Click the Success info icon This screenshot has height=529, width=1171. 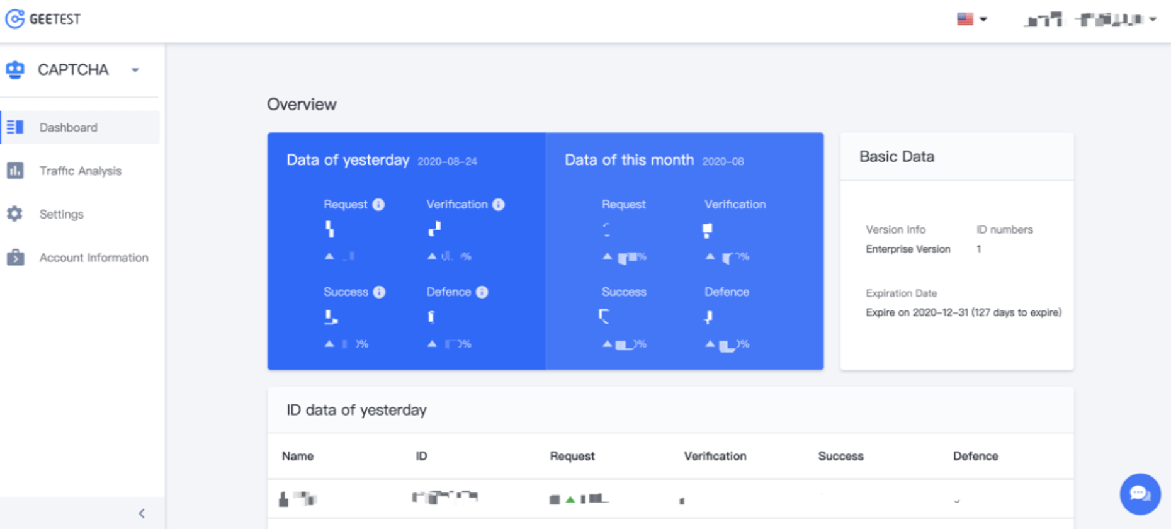379,292
